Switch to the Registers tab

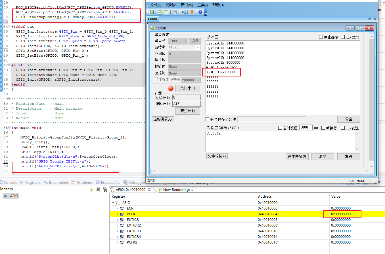click(x=30, y=183)
